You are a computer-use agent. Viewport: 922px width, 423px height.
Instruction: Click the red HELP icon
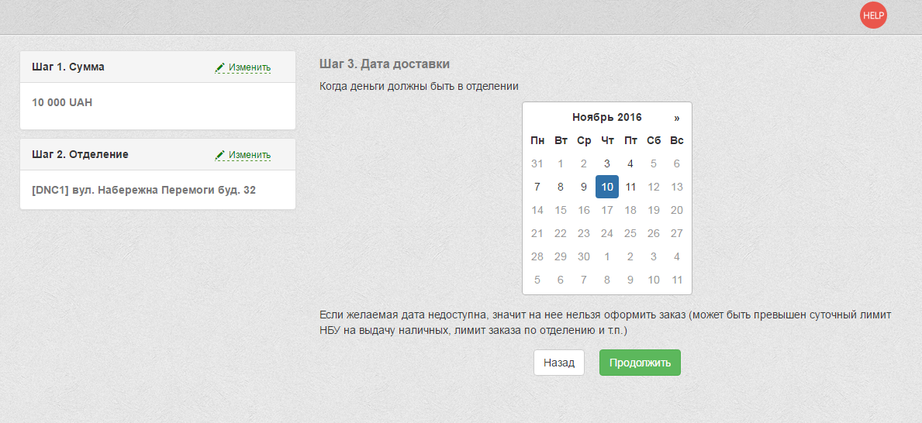[873, 15]
